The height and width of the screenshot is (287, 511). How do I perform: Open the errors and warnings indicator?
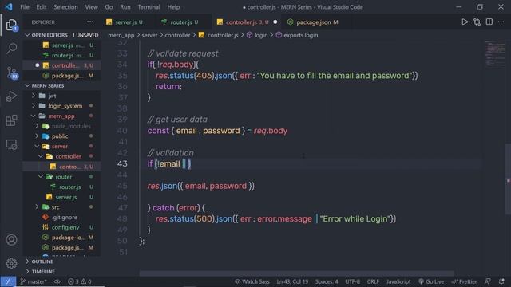click(x=80, y=281)
